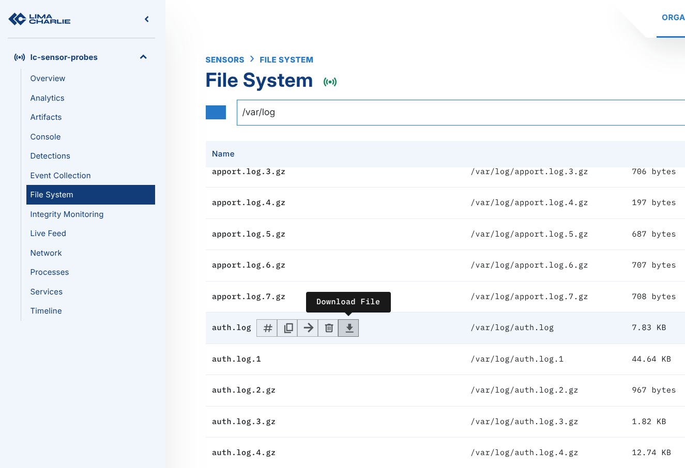Click the arrow icon next to auth.log

[308, 328]
